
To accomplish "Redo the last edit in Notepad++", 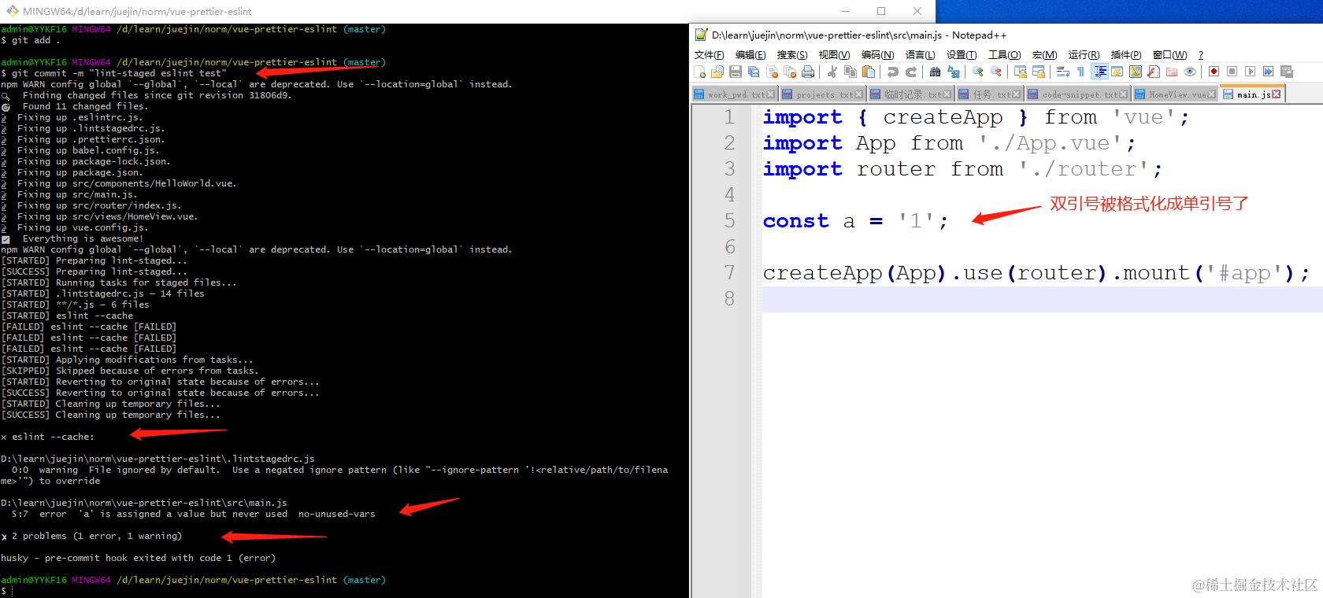I will [x=911, y=72].
